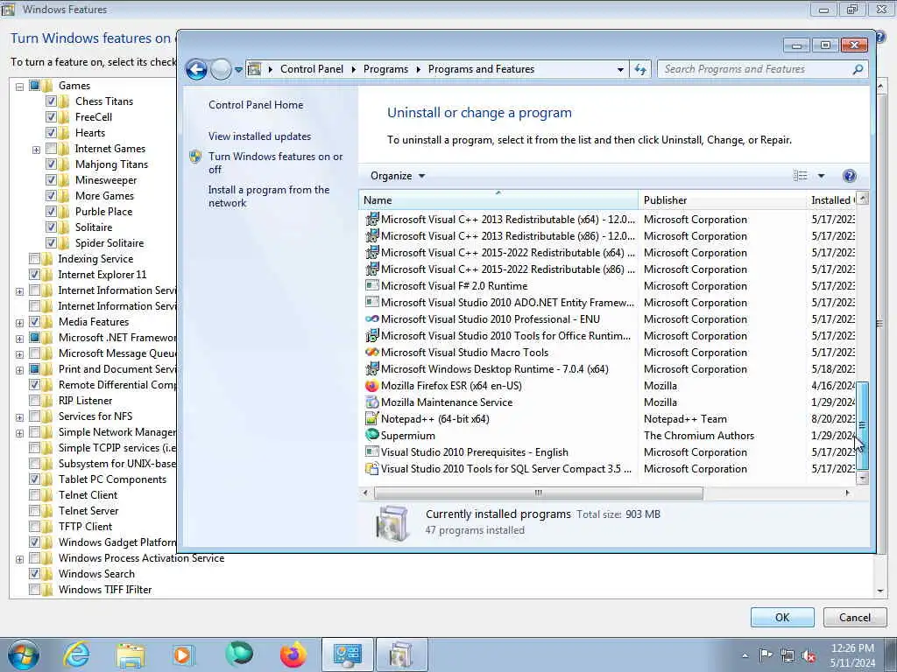
Task: Click the network icon in the system tray
Action: 788,655
